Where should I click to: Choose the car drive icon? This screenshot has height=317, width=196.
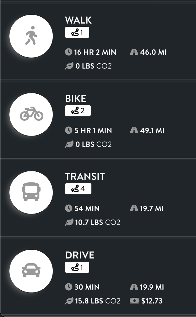click(31, 271)
